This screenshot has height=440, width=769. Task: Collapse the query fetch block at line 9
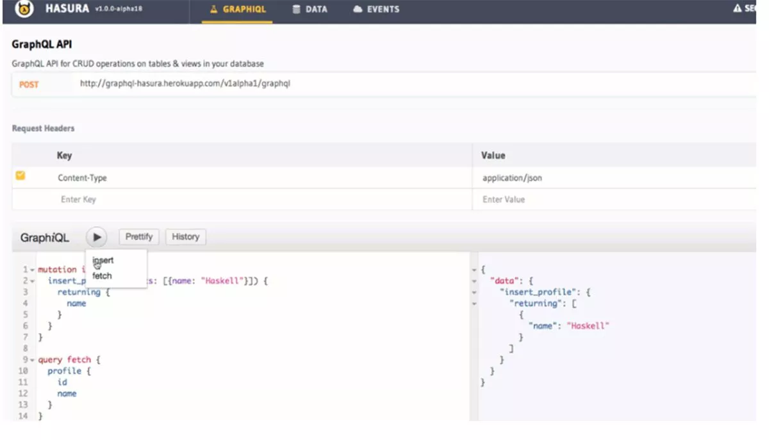click(x=32, y=360)
